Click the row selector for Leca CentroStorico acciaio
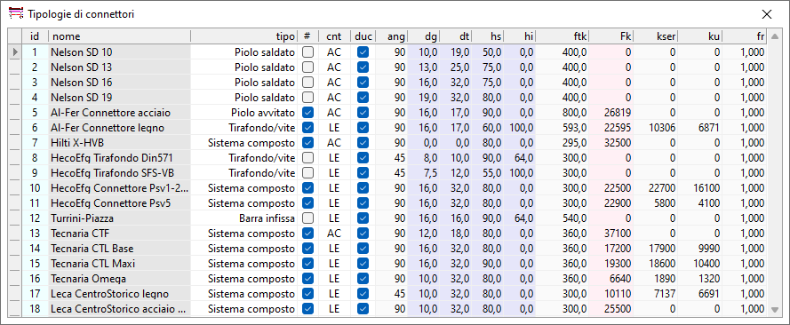This screenshot has height=325, width=790. (x=14, y=308)
